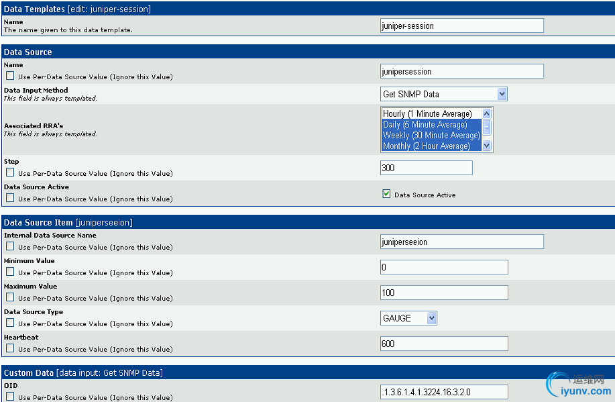The image size is (615, 402).
Task: Toggle per-data source checkbox under Data Source Type
Action: click(10, 323)
